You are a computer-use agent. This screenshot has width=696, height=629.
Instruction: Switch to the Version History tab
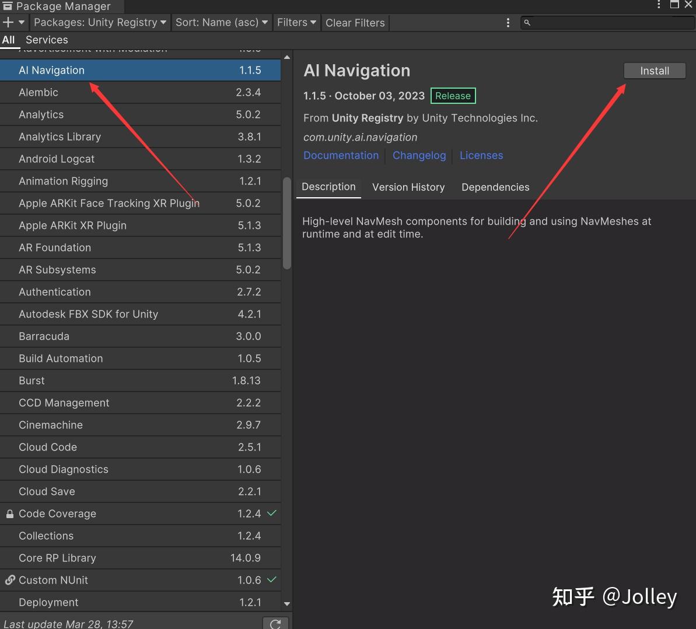tap(408, 187)
